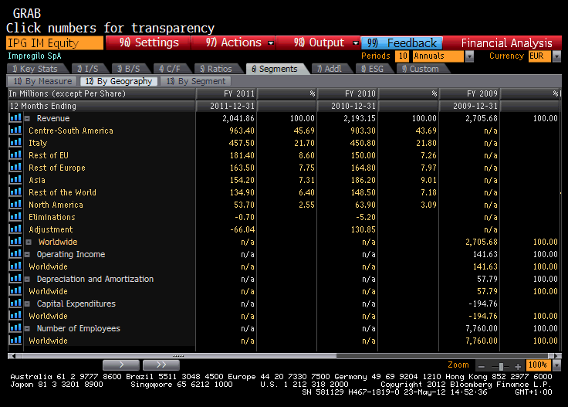Open the Currency dropdown arrow
568x407 pixels.
(x=556, y=56)
